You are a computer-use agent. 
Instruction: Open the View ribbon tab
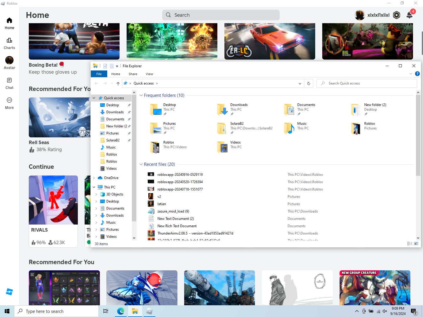[149, 74]
